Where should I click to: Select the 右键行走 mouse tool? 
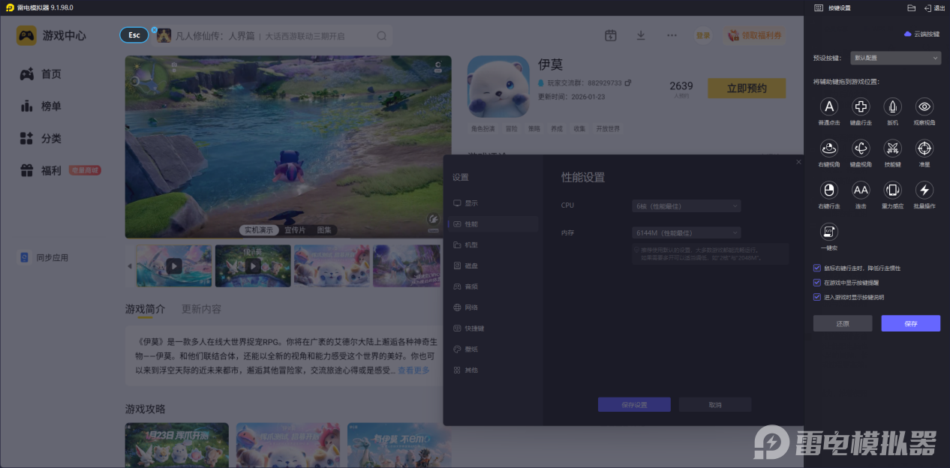(x=828, y=190)
